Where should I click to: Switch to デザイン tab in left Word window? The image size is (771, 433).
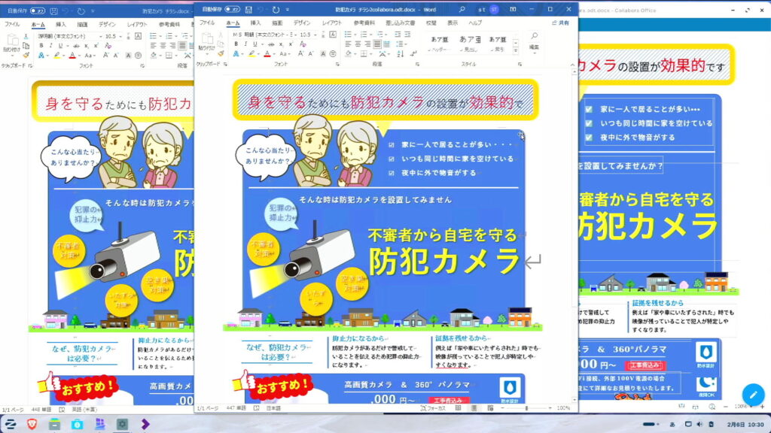click(x=108, y=25)
